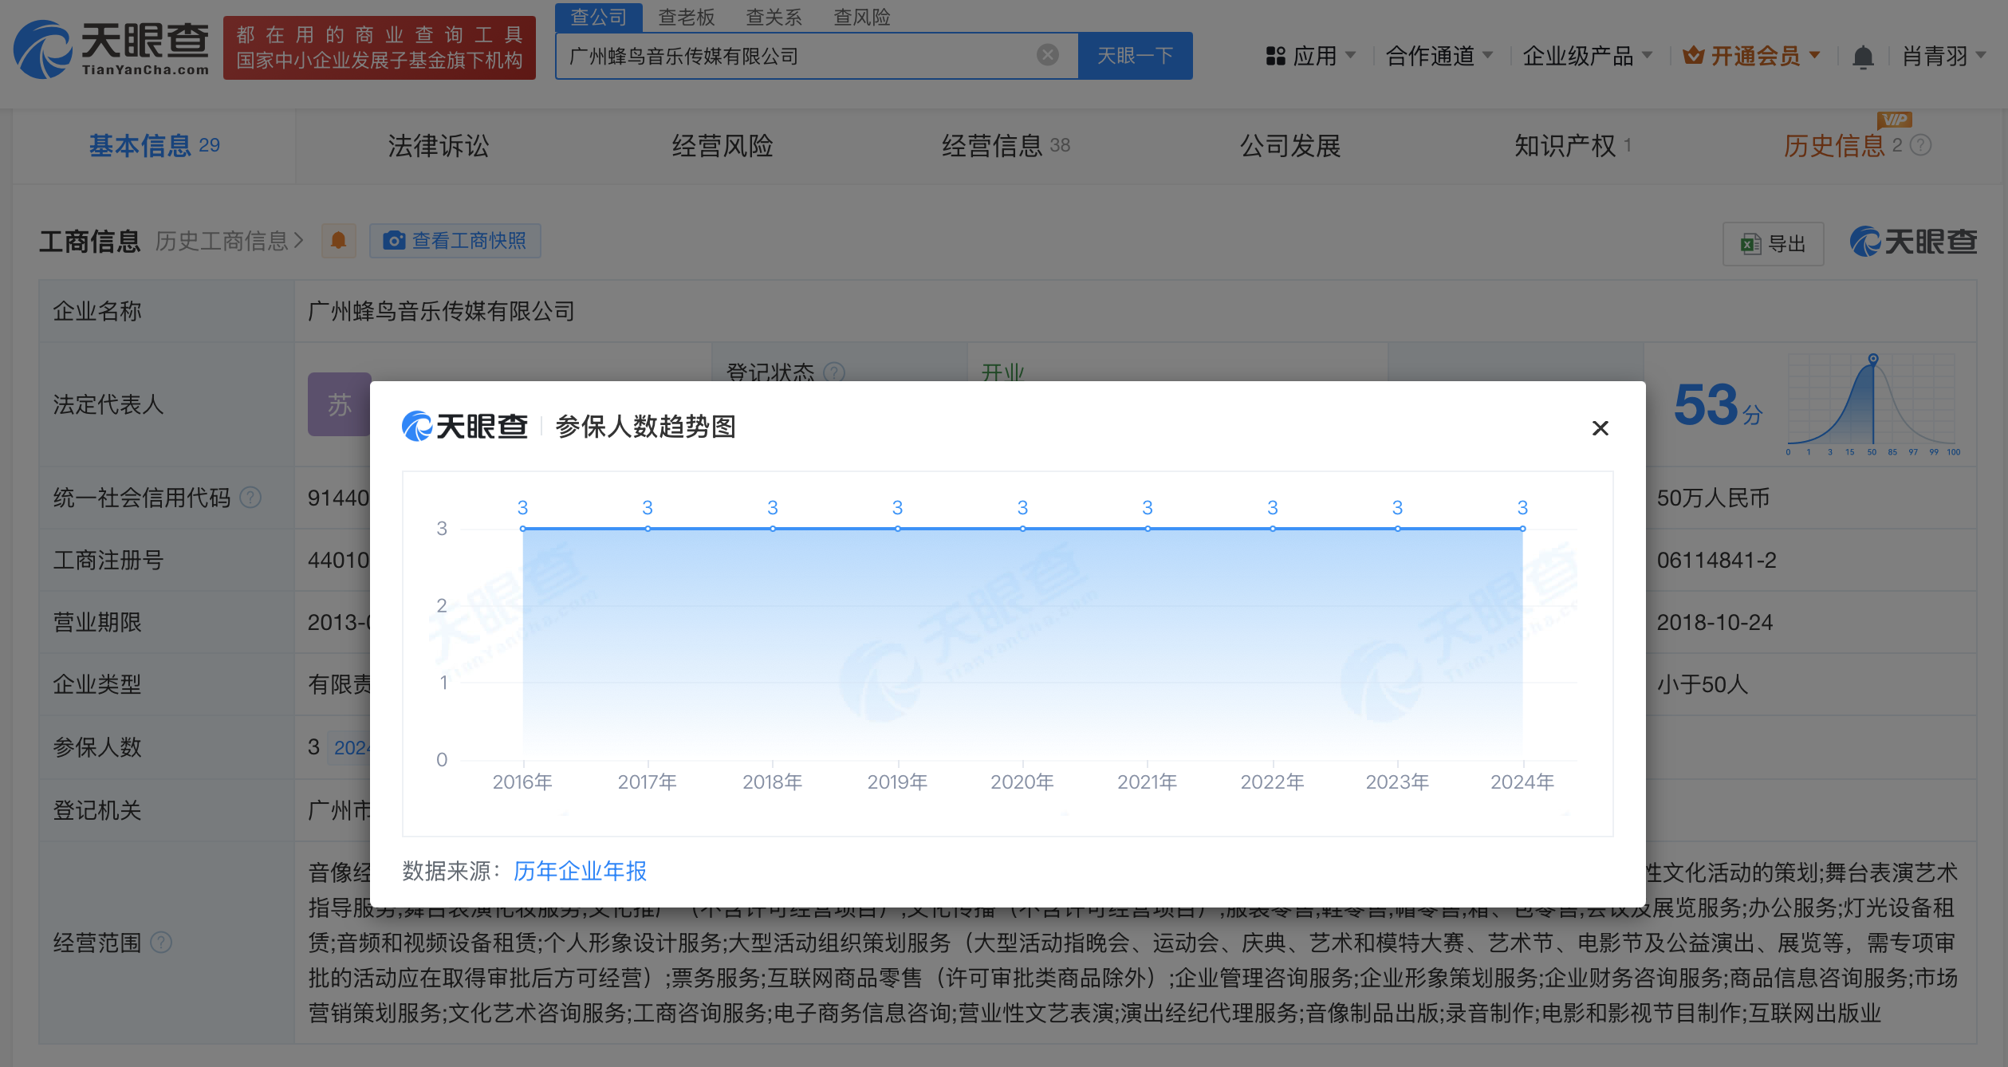Select the 基本信息 tab
Image resolution: width=2008 pixels, height=1067 pixels.
[x=154, y=146]
